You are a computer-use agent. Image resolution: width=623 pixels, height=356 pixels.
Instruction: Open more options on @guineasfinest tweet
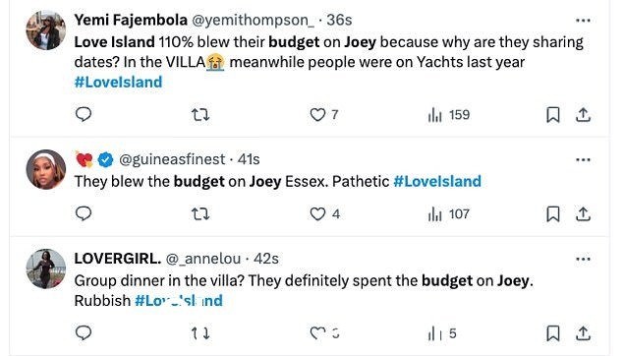tap(583, 160)
